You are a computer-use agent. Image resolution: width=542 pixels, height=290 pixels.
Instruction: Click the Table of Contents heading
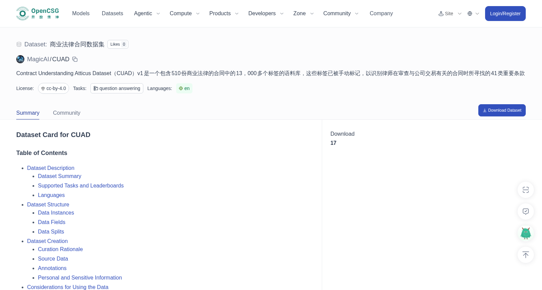click(x=42, y=153)
